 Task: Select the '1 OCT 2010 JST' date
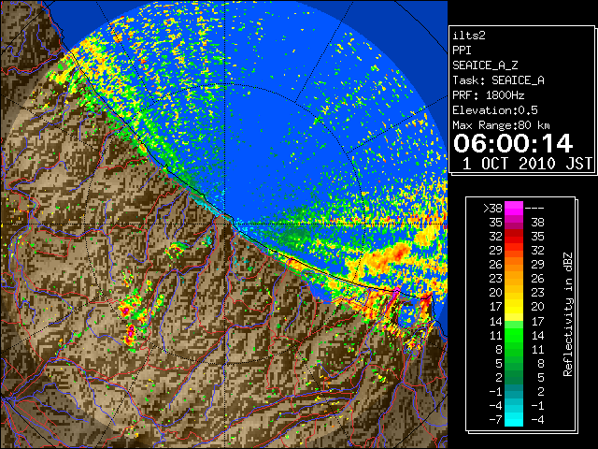click(x=527, y=164)
